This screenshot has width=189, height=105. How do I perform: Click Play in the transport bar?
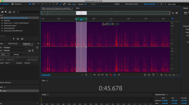(x=86, y=75)
